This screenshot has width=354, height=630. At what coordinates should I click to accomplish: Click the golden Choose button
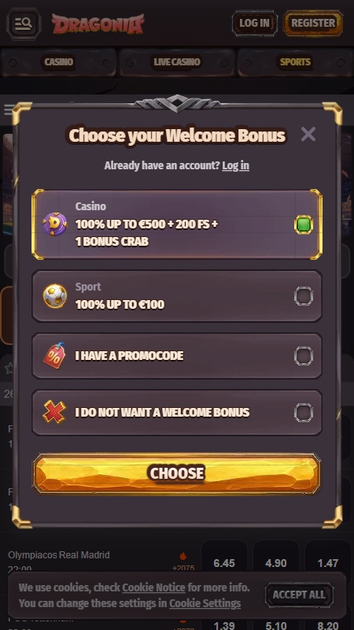click(x=177, y=474)
